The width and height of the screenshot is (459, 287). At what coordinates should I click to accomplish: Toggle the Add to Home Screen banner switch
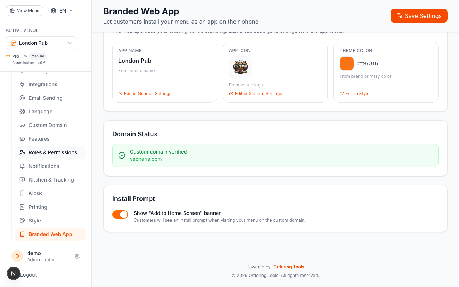click(120, 215)
